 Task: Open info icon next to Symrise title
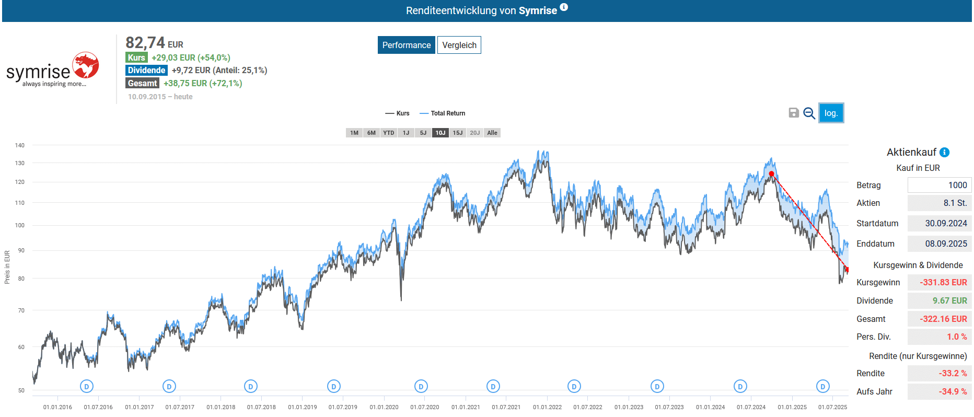tap(564, 7)
